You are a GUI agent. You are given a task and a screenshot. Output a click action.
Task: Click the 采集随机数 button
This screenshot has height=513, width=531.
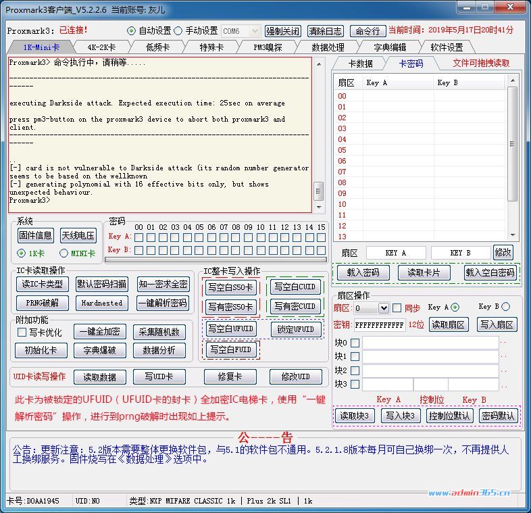(x=159, y=332)
